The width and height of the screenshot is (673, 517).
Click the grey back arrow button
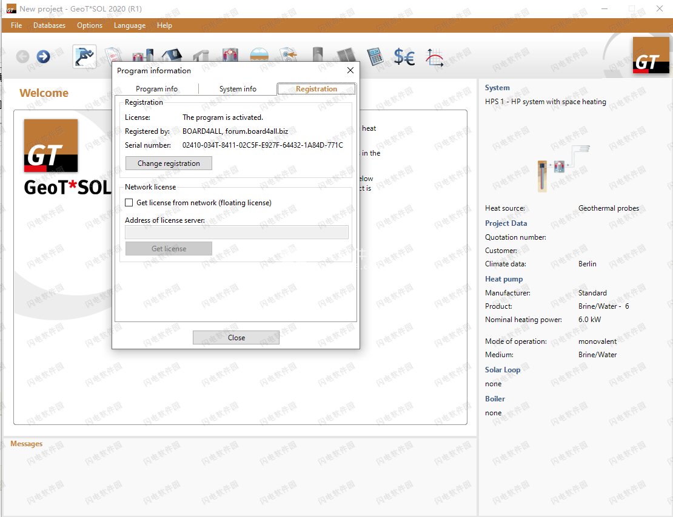[23, 56]
